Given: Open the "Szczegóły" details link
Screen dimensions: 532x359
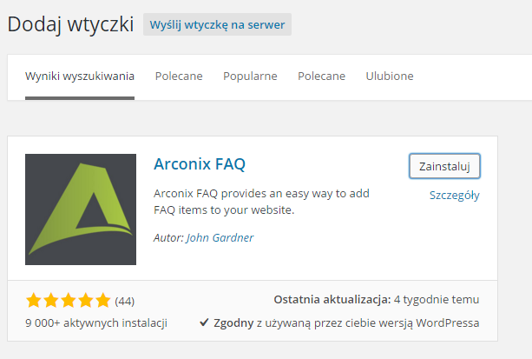Looking at the screenshot, I should tap(455, 196).
